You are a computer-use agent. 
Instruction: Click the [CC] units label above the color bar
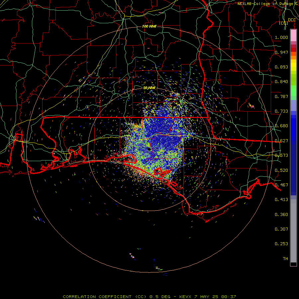pos(284,23)
